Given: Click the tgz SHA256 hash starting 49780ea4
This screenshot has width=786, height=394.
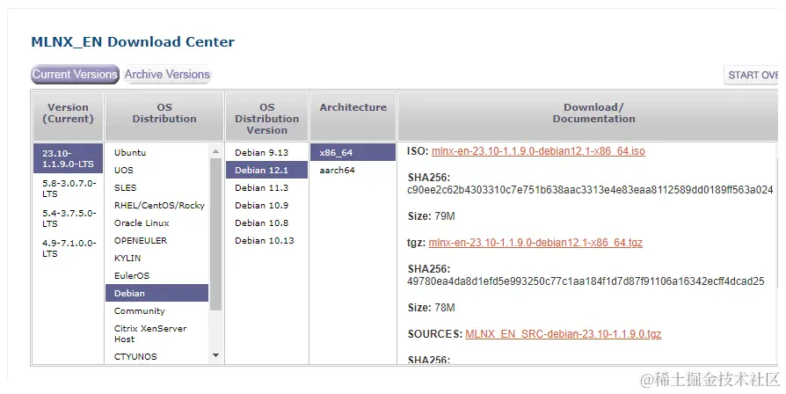Looking at the screenshot, I should click(x=586, y=281).
